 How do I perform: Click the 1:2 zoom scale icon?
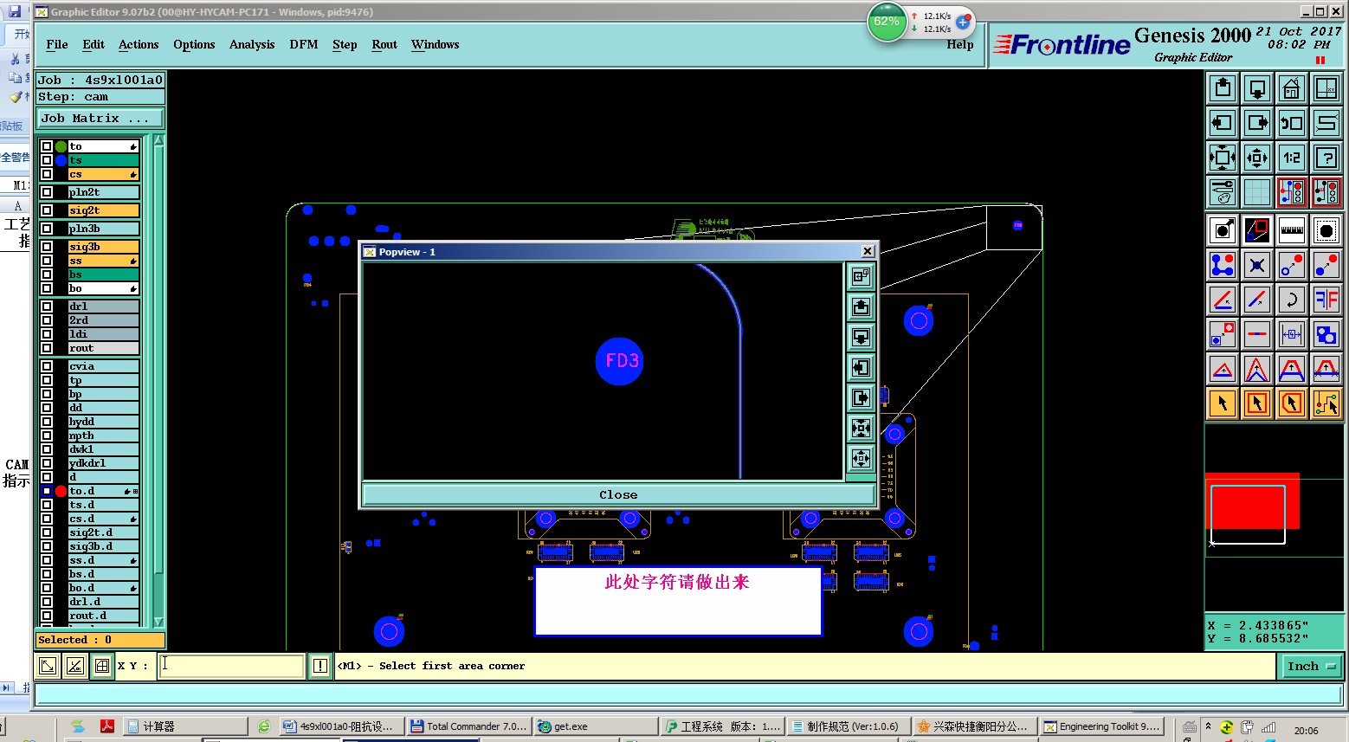pos(1292,158)
